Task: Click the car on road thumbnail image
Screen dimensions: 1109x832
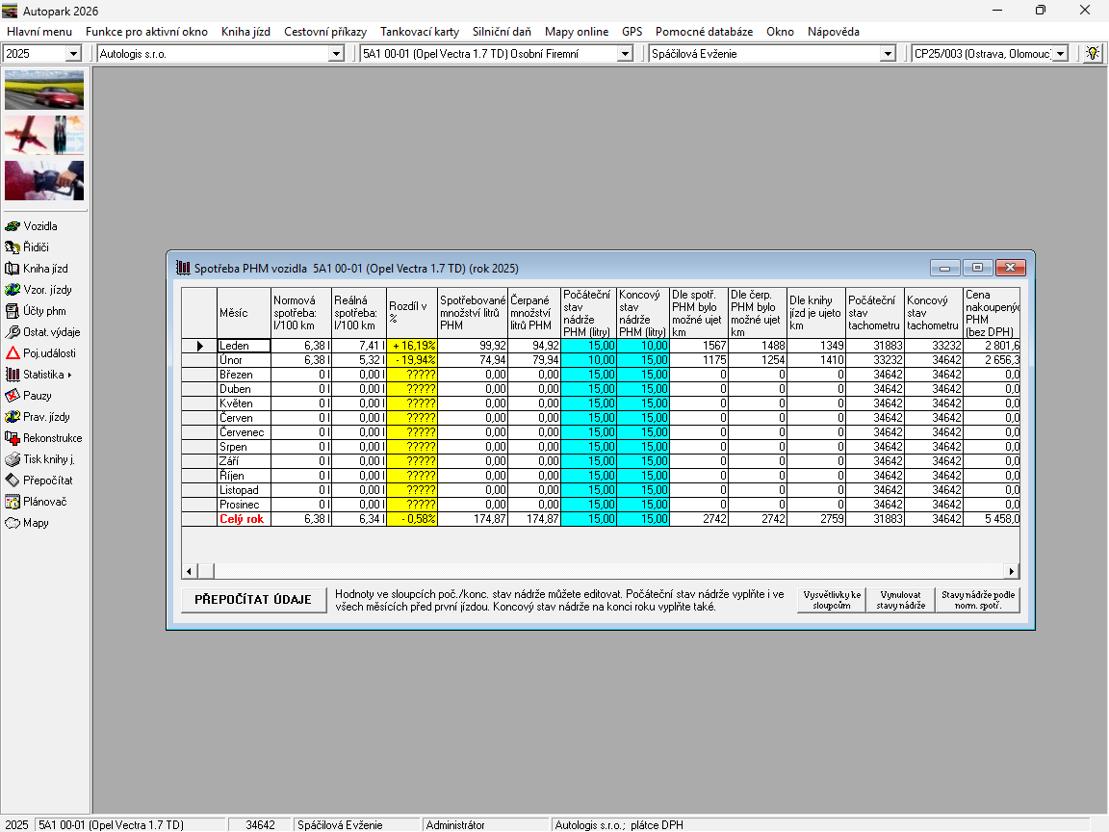Action: 44,90
